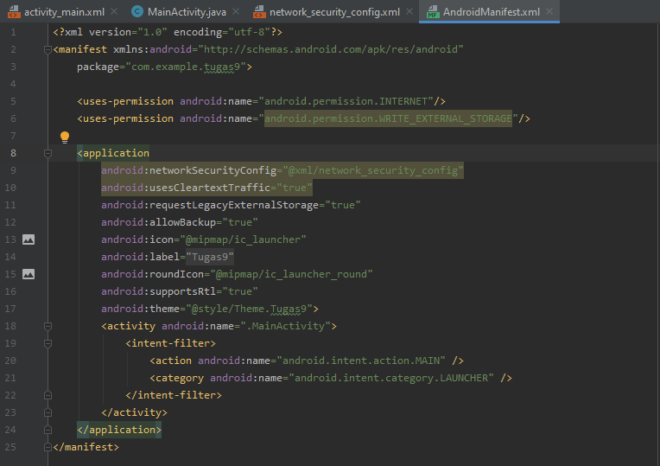Image resolution: width=660 pixels, height=466 pixels.
Task: Click the MainActivity.java class icon
Action: click(x=137, y=12)
